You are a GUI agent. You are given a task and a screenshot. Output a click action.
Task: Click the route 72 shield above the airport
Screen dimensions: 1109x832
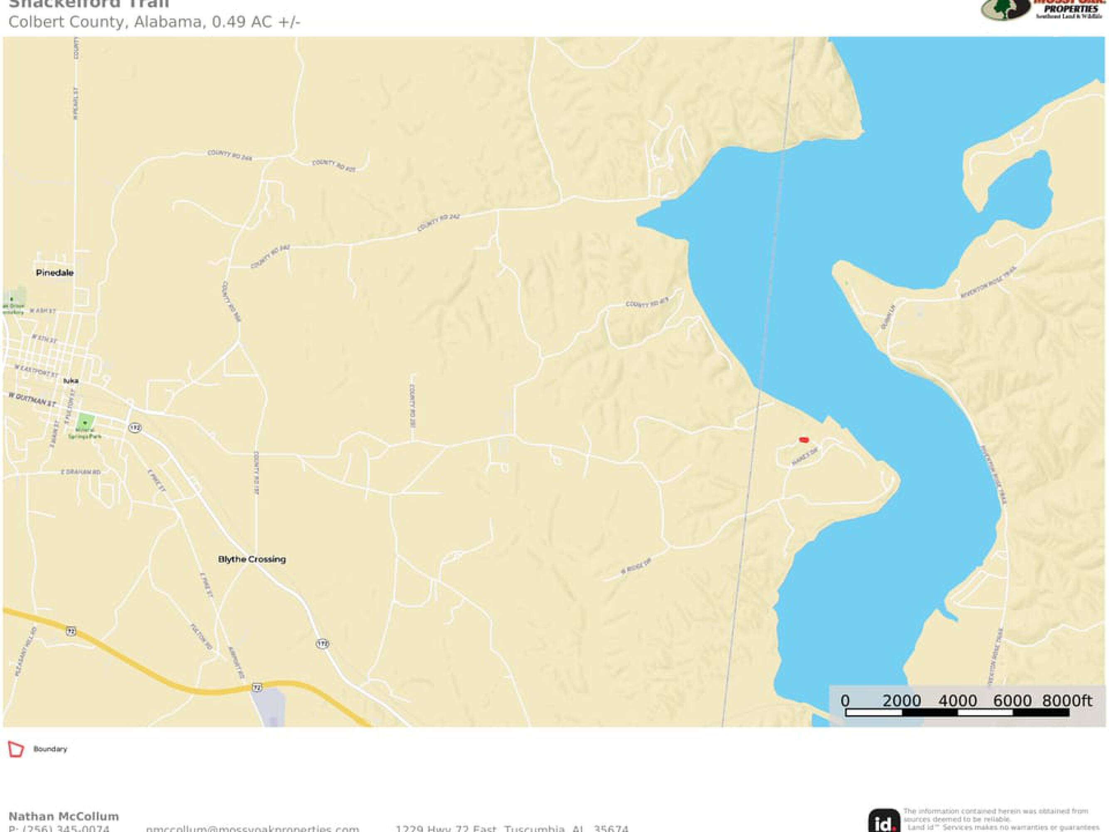(x=257, y=688)
